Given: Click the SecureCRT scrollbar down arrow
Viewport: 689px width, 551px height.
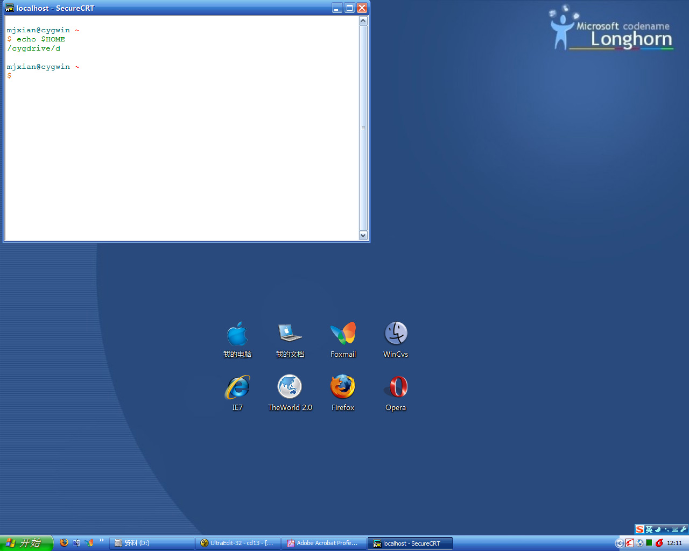Looking at the screenshot, I should coord(363,235).
